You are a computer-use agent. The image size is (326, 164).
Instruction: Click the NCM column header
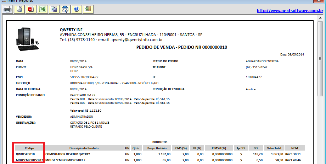coord(294,148)
